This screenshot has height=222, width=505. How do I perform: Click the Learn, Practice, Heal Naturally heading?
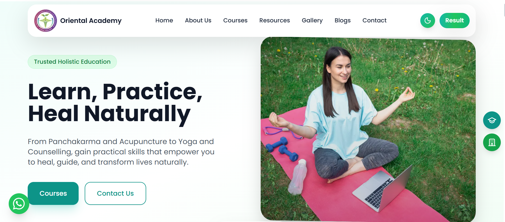[115, 103]
